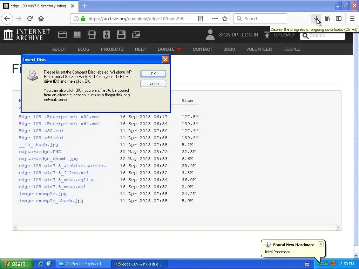Viewport: 359px width, 269px height.
Task: Click the forward navigation arrow
Action: pyautogui.click(x=19, y=19)
